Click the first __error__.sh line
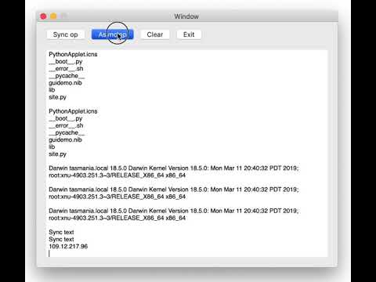 pyautogui.click(x=66, y=69)
